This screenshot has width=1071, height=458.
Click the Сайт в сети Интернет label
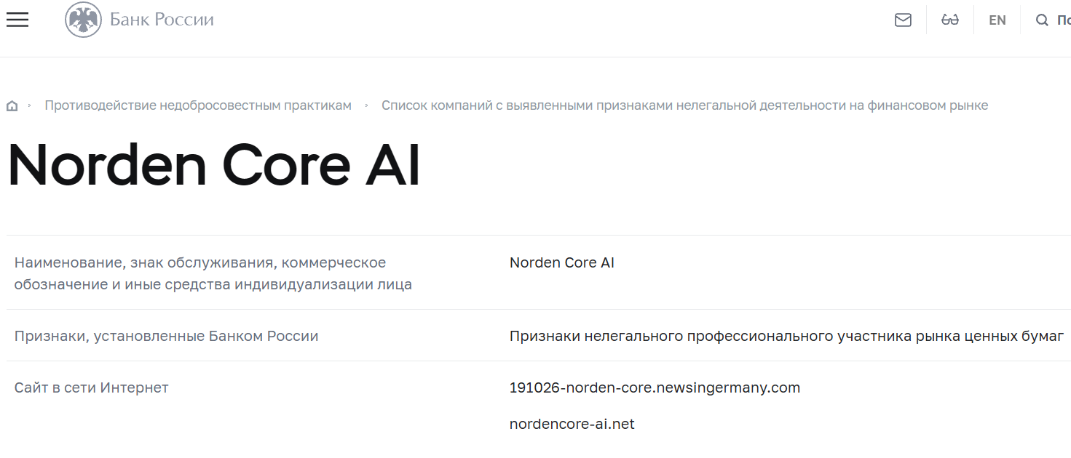click(x=92, y=387)
